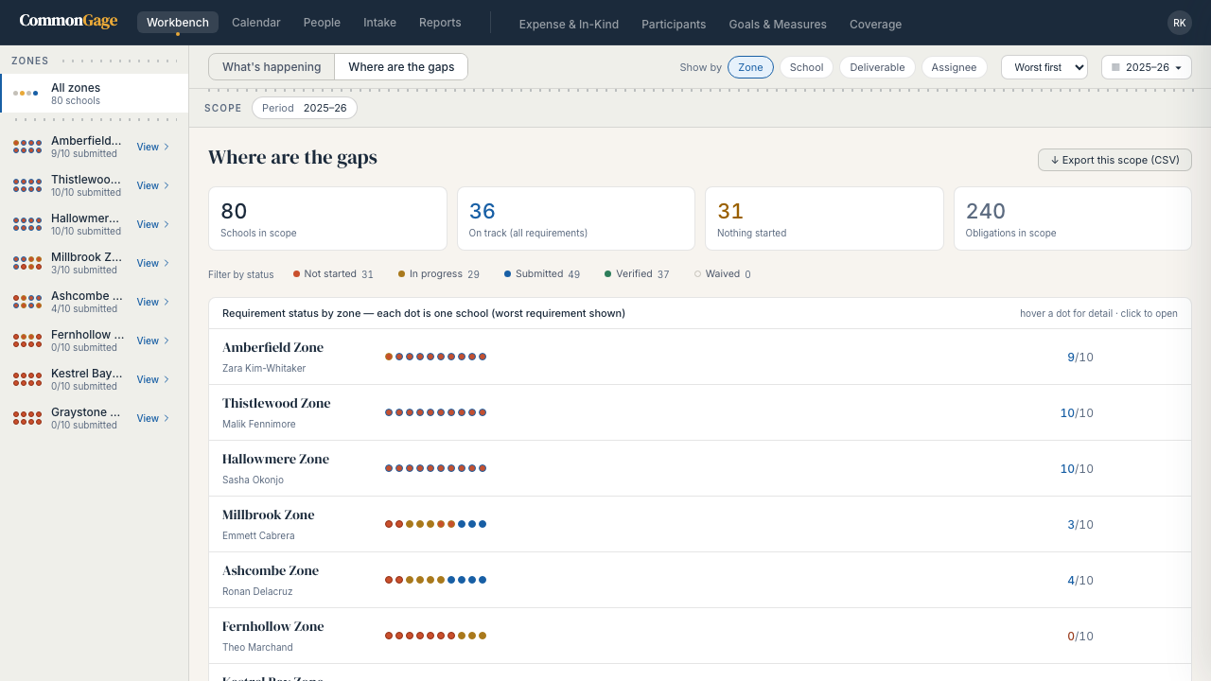Open Expense & In-Kind
1211x681 pixels.
click(x=569, y=25)
